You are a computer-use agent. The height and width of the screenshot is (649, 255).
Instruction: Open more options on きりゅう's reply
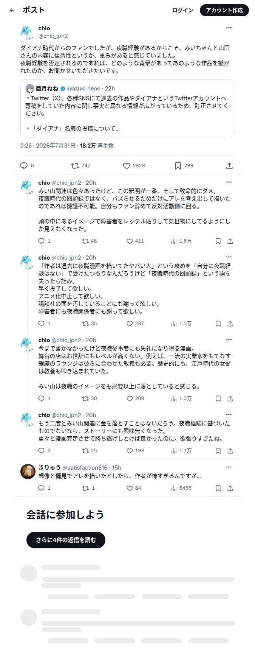tap(229, 467)
